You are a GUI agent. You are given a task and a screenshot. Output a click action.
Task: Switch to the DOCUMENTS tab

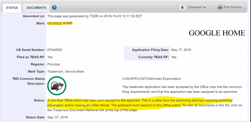pyautogui.click(x=36, y=8)
